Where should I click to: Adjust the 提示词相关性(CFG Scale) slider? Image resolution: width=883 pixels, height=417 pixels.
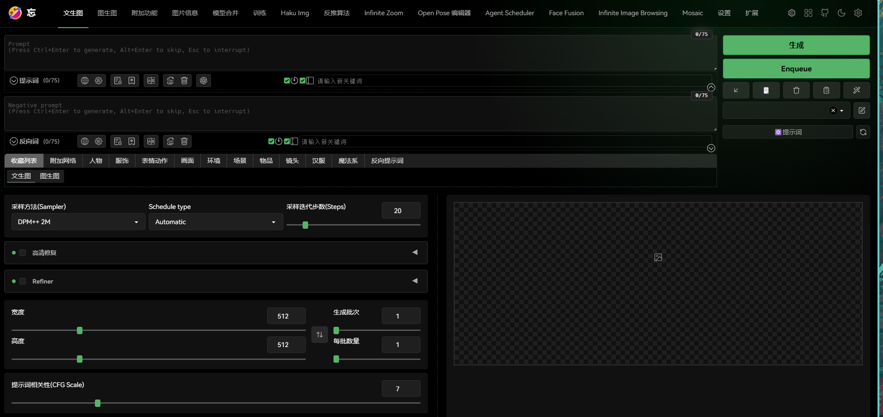pyautogui.click(x=216, y=403)
